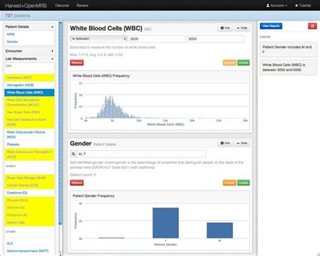
Task: Select Mean Corpuscular Volume (MCV)
Action: (29, 135)
